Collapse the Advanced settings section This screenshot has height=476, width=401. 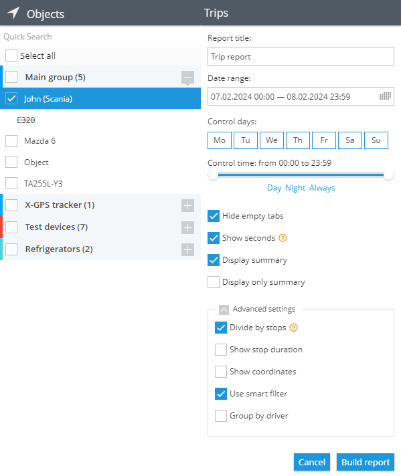click(224, 310)
